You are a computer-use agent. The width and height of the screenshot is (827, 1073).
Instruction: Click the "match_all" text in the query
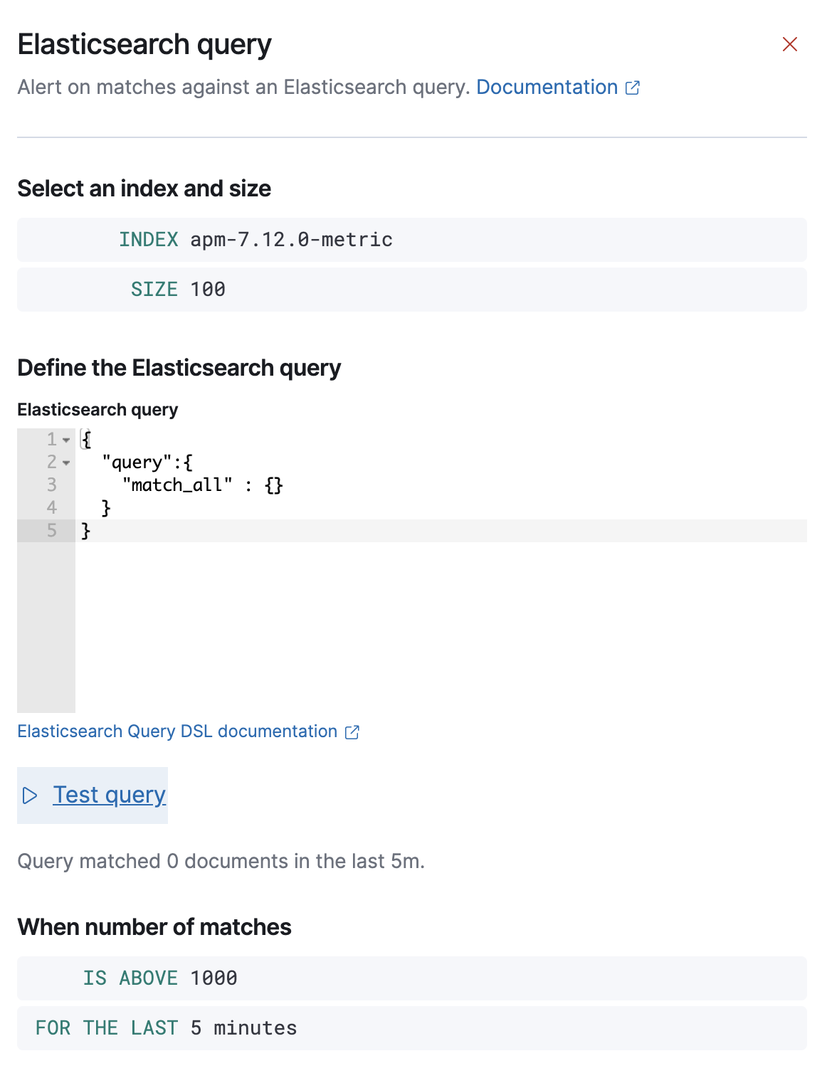point(177,485)
